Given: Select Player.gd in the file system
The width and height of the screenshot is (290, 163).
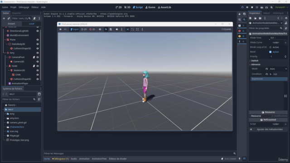Looking at the screenshot, I should [14, 136].
